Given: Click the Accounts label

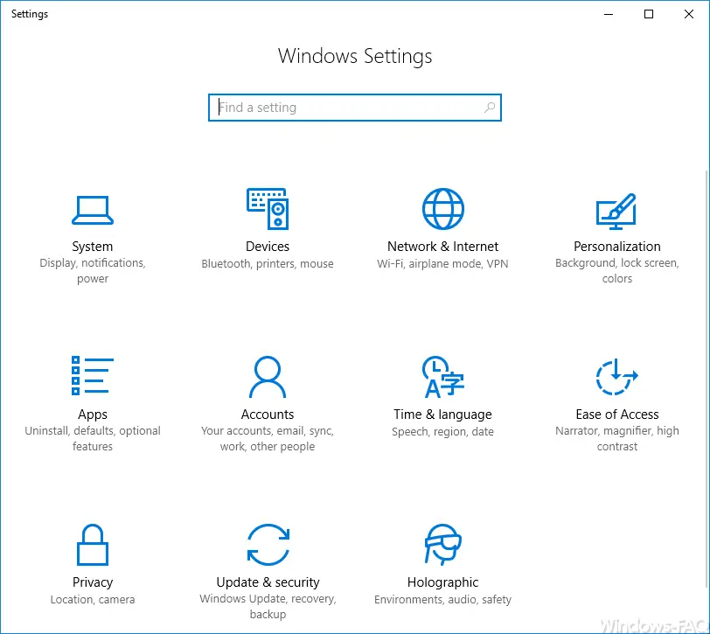Looking at the screenshot, I should tap(268, 415).
